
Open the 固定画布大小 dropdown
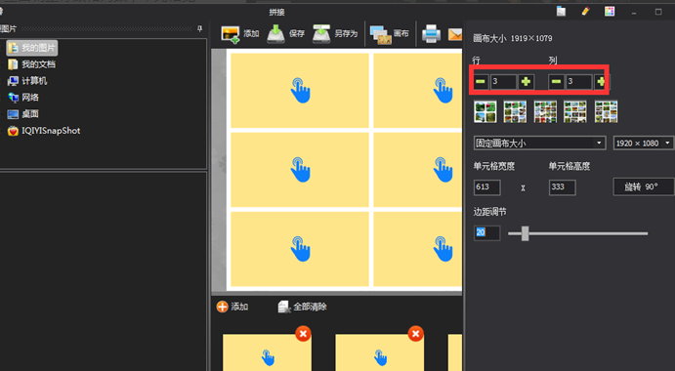coord(539,143)
